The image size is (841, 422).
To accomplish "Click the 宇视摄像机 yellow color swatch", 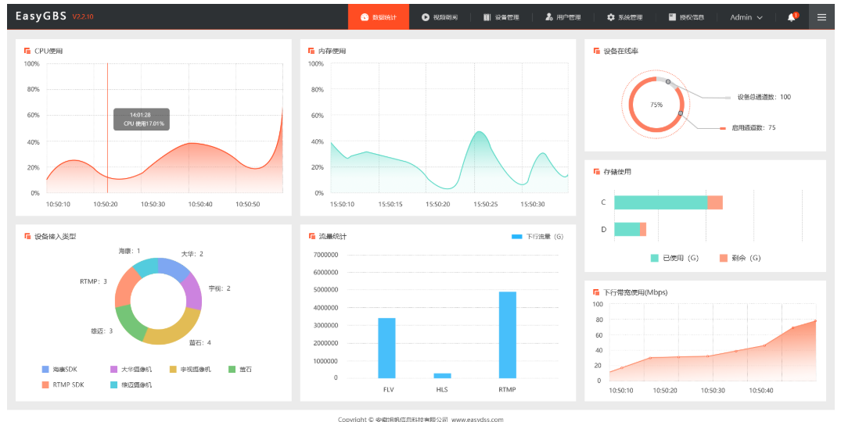I will point(173,370).
